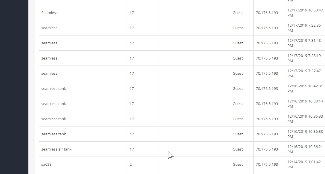
Task: Click the 12/17/2019 7:31:48 PM timestamp
Action: 304,43
